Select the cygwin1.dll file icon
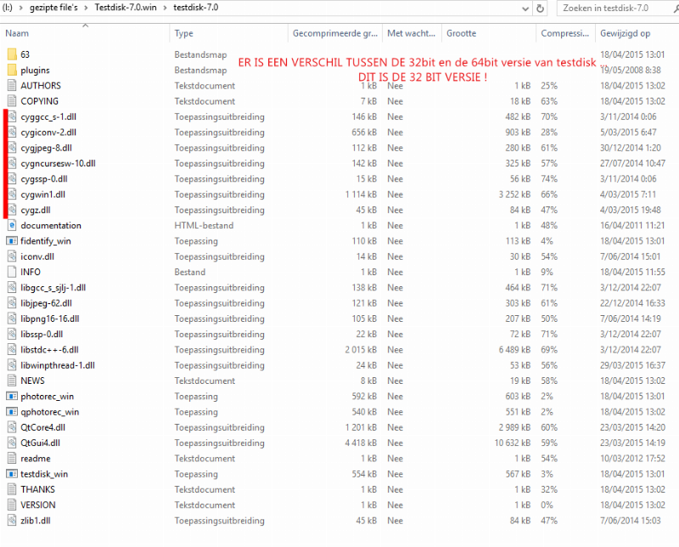Viewport: 679px width, 547px height. 12,195
